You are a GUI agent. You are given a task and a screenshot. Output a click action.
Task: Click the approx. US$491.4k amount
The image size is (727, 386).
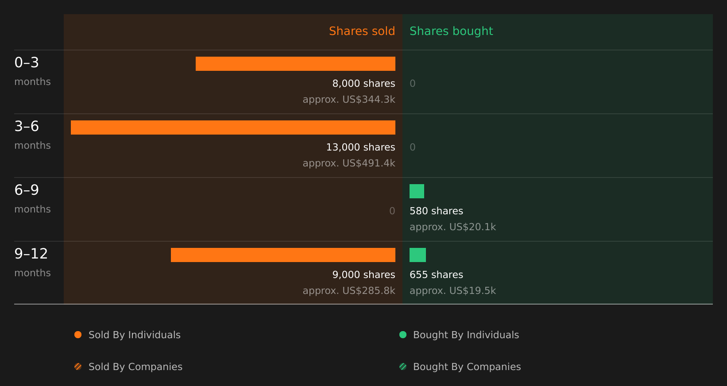pos(349,163)
